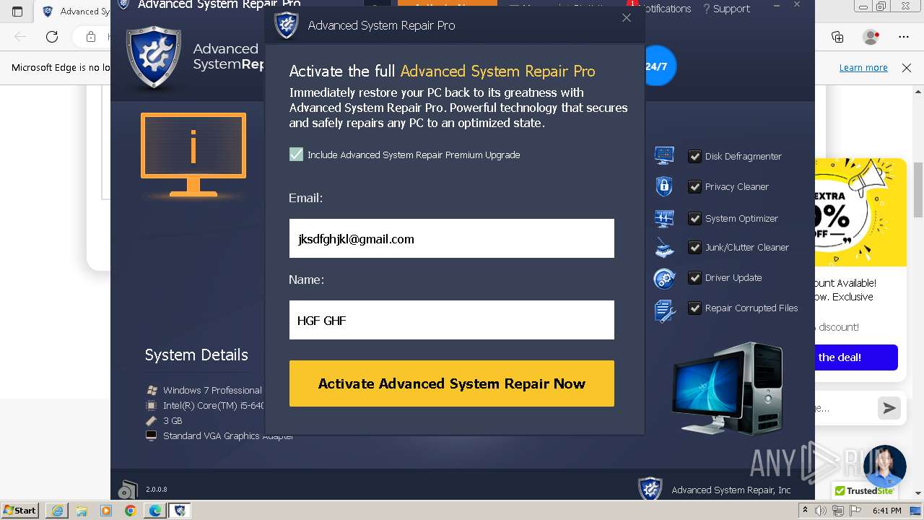Toggle Include Advanced System Repair Premium Upgrade checkbox
Image resolution: width=924 pixels, height=520 pixels.
(x=296, y=155)
